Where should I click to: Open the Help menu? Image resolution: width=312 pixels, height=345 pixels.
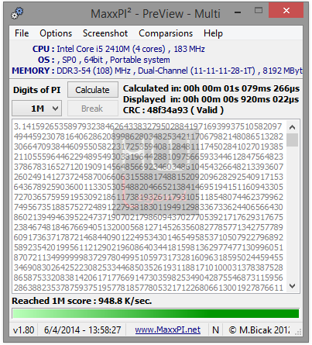pos(213,33)
